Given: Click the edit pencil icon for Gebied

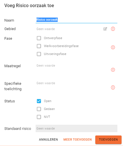Looking at the screenshot, I should click(105, 29).
